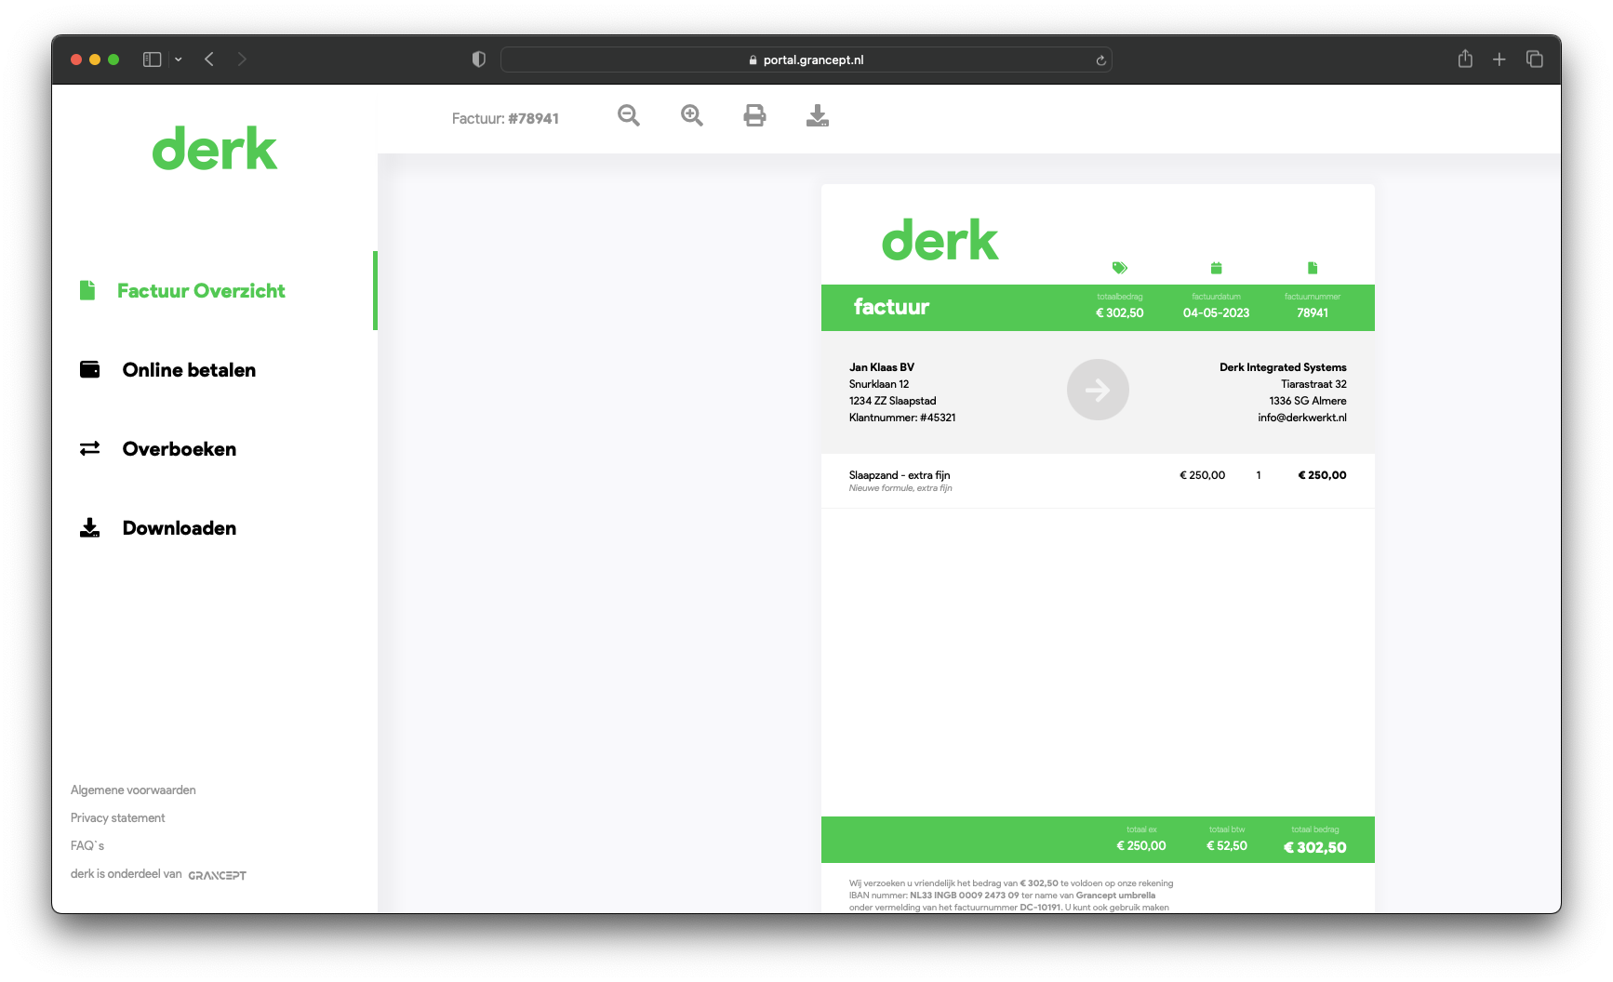Click Klantnummer: #45321
1613x982 pixels.
tap(902, 418)
